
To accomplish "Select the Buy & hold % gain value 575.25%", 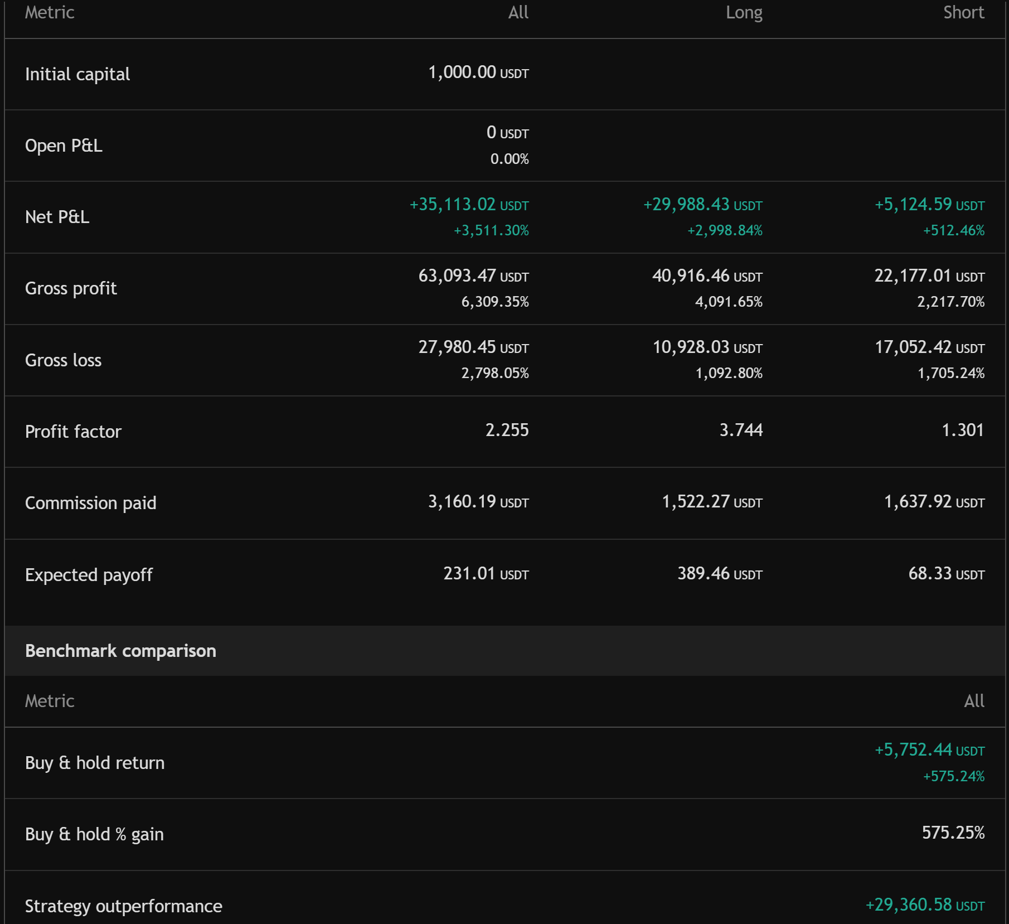I will click(954, 834).
